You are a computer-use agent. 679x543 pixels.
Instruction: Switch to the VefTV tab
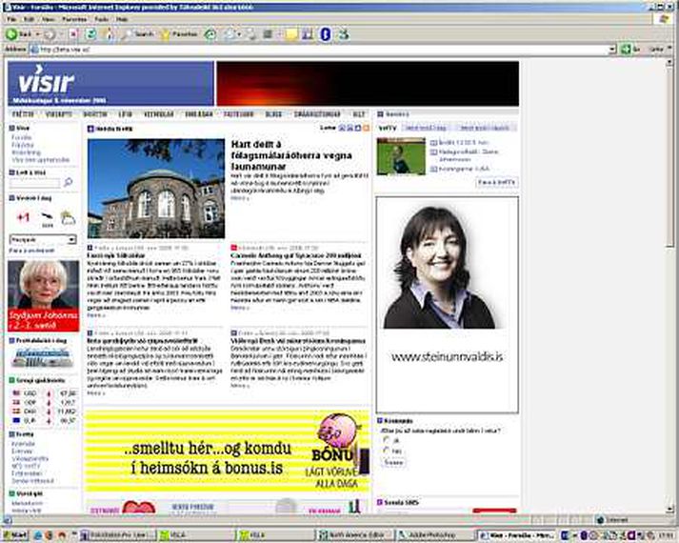388,128
